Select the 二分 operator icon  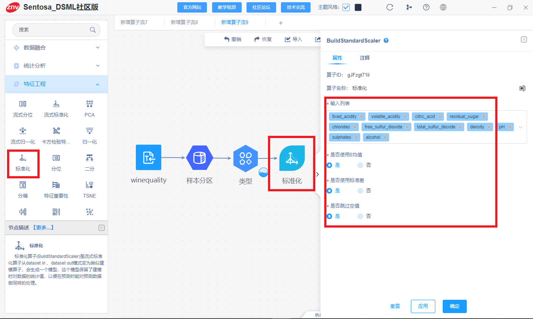click(90, 158)
